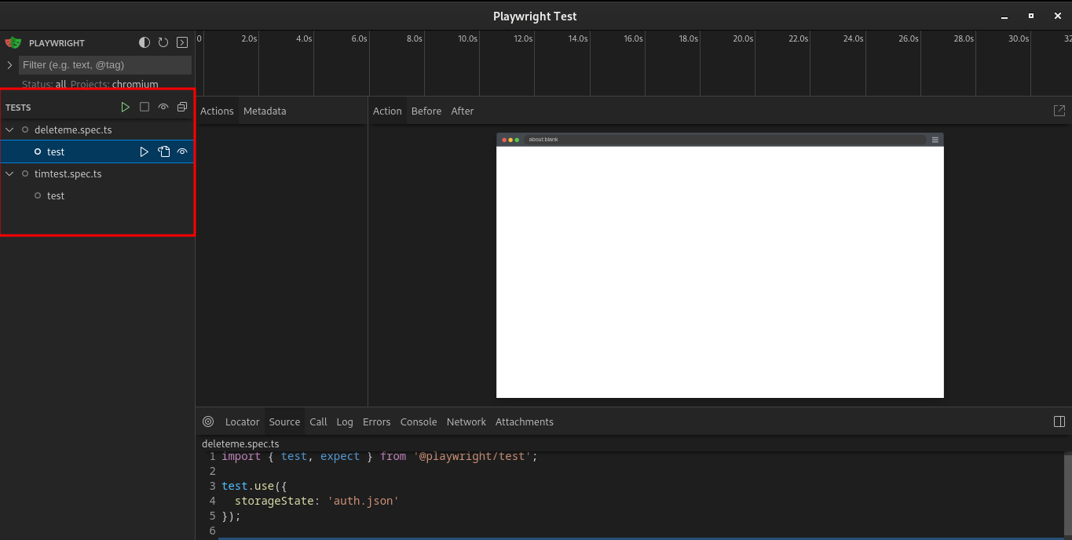Click the Projects: chromium filter text
The width and height of the screenshot is (1072, 540).
point(115,84)
